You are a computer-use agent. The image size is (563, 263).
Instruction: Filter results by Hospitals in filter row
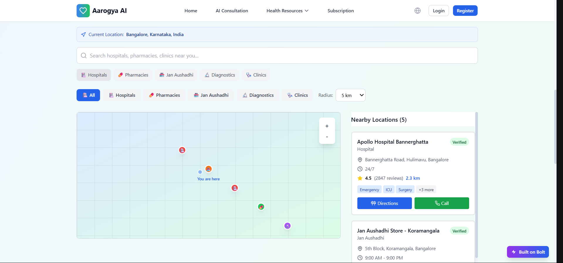[x=122, y=95]
